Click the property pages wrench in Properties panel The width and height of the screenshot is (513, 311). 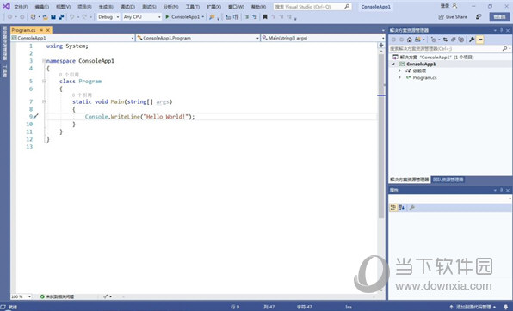point(412,208)
